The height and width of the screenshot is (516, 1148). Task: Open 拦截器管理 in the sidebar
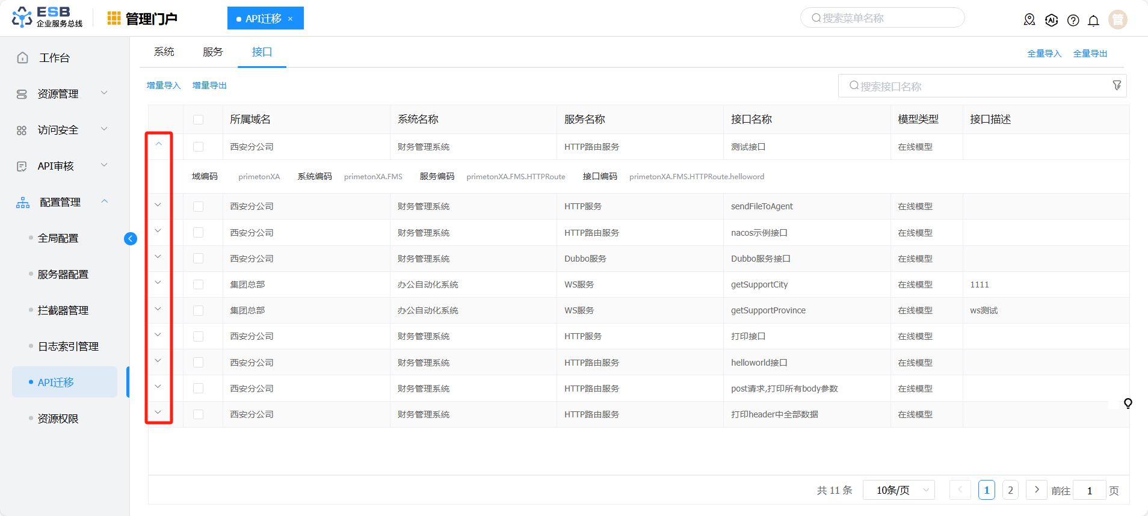click(x=63, y=310)
